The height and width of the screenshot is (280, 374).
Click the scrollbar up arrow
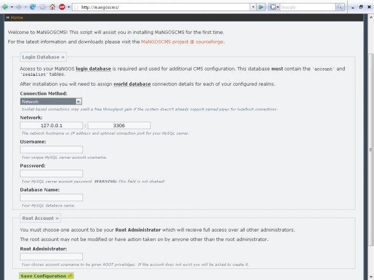pyautogui.click(x=370, y=17)
